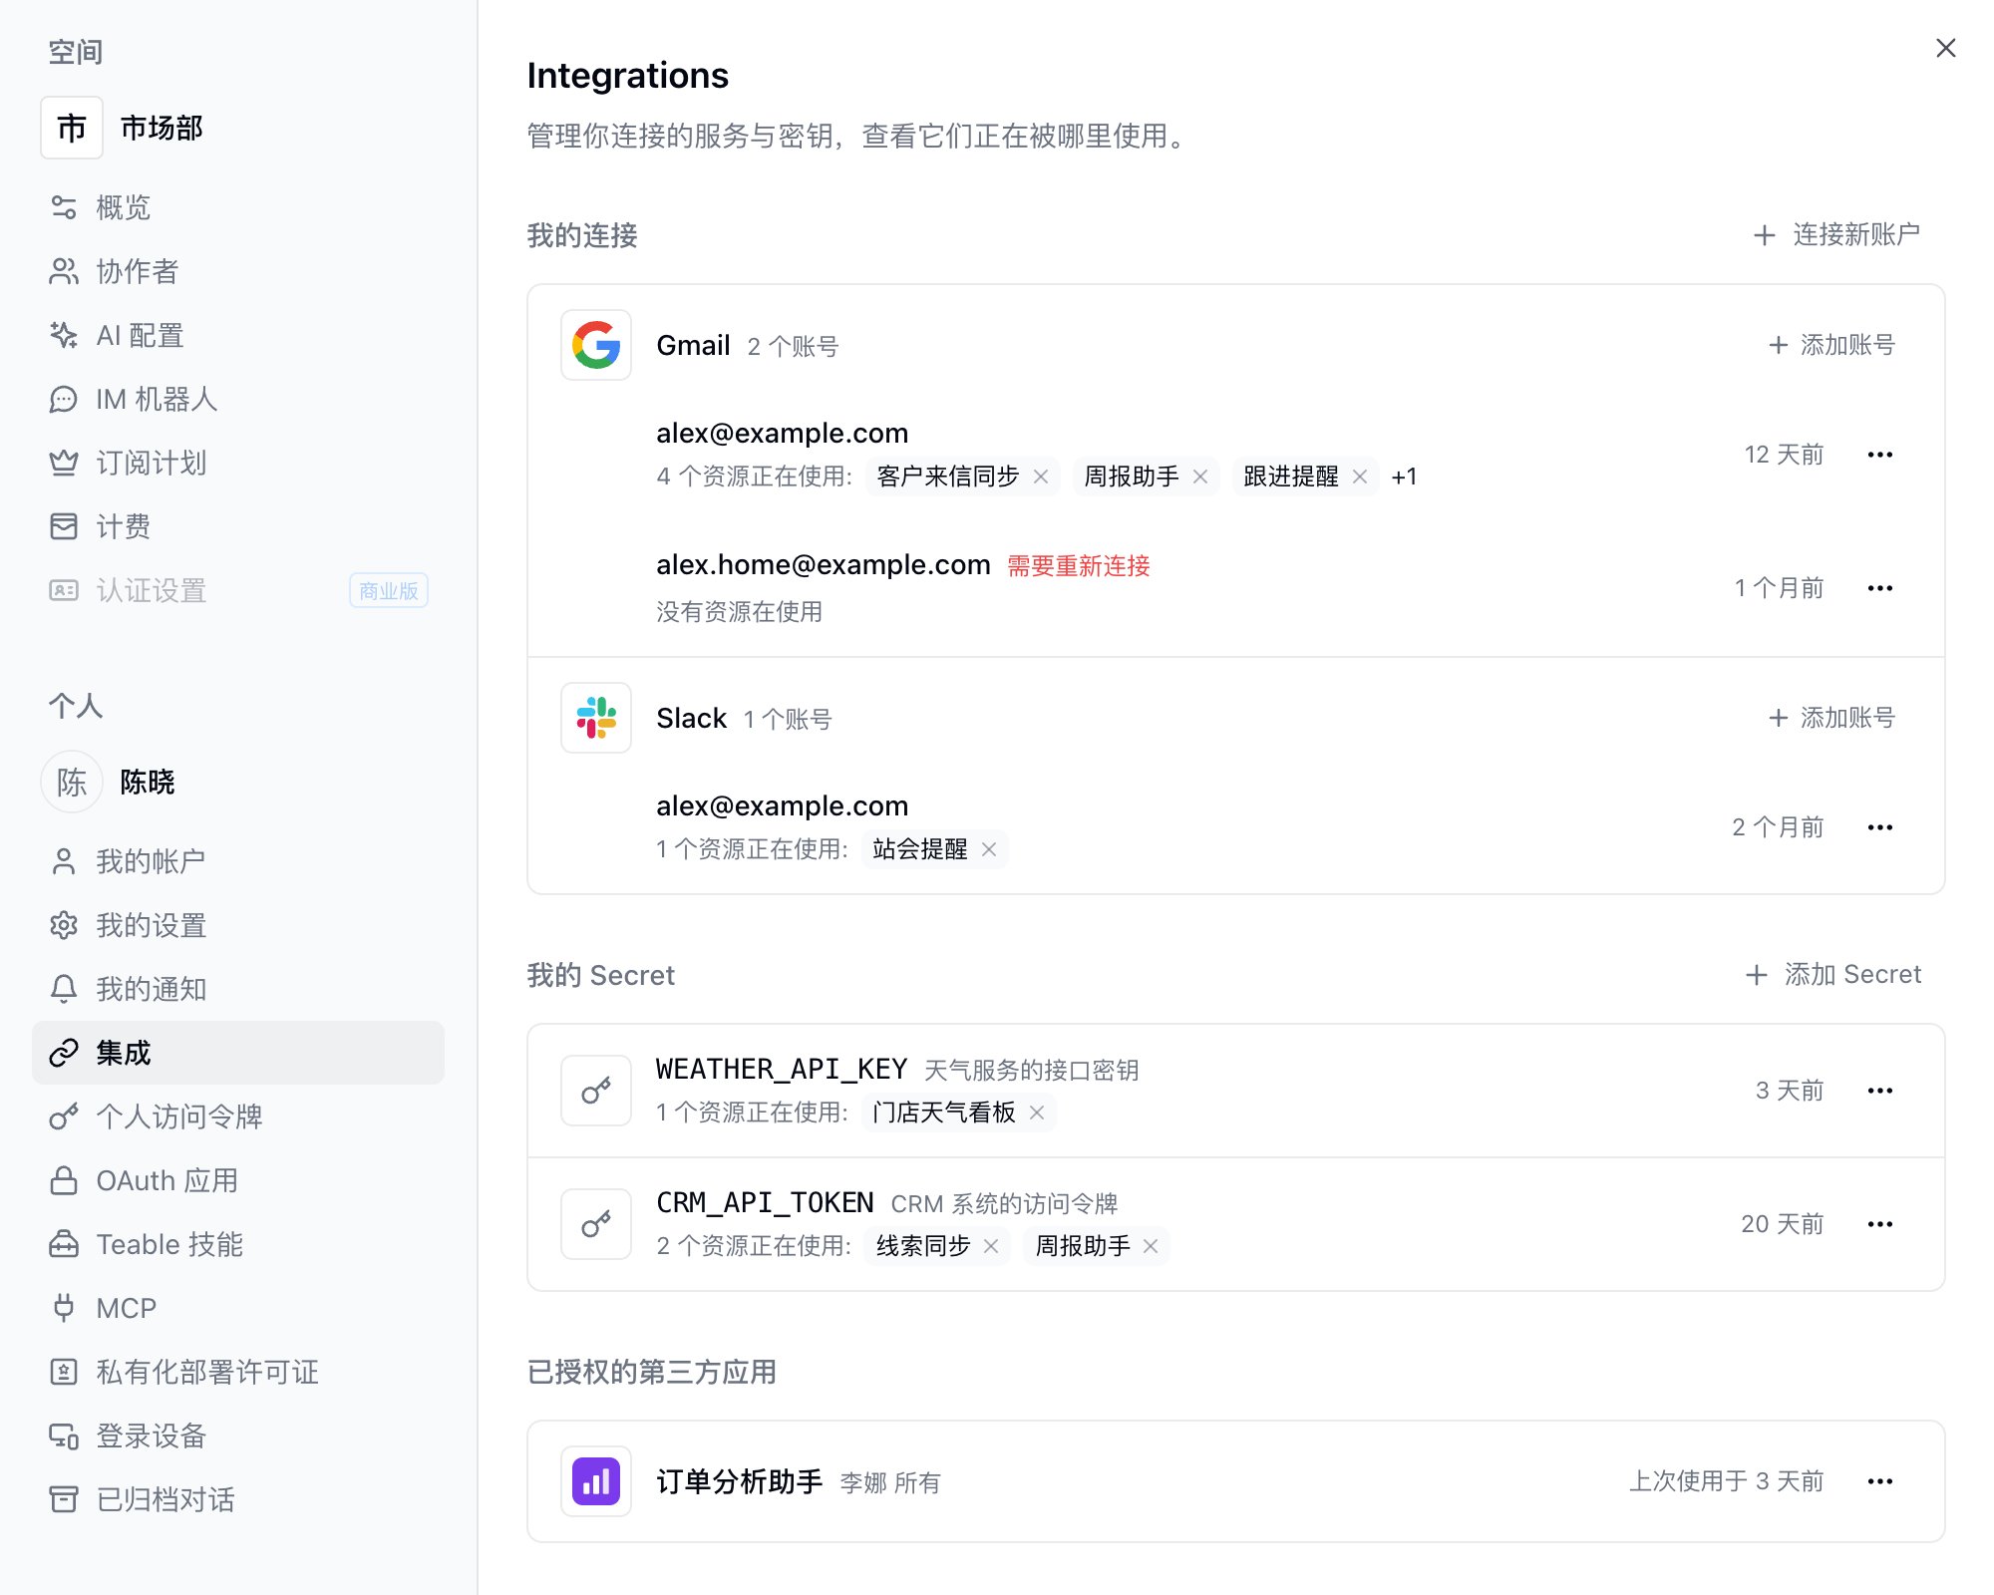The width and height of the screenshot is (1994, 1595).
Task: Click the Gmail Google logo icon
Action: click(x=596, y=345)
